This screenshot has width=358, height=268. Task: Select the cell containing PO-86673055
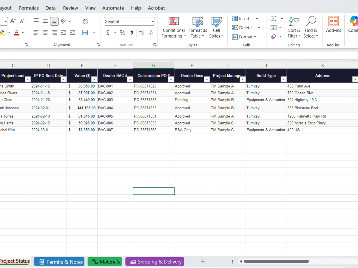(154, 123)
